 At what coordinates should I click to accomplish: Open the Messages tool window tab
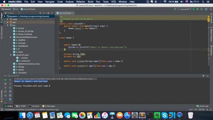(x=49, y=106)
